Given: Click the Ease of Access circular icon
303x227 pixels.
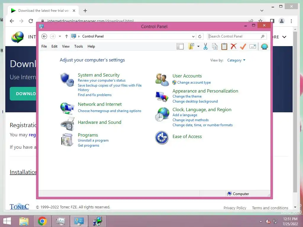Looking at the screenshot, I should 162,138.
